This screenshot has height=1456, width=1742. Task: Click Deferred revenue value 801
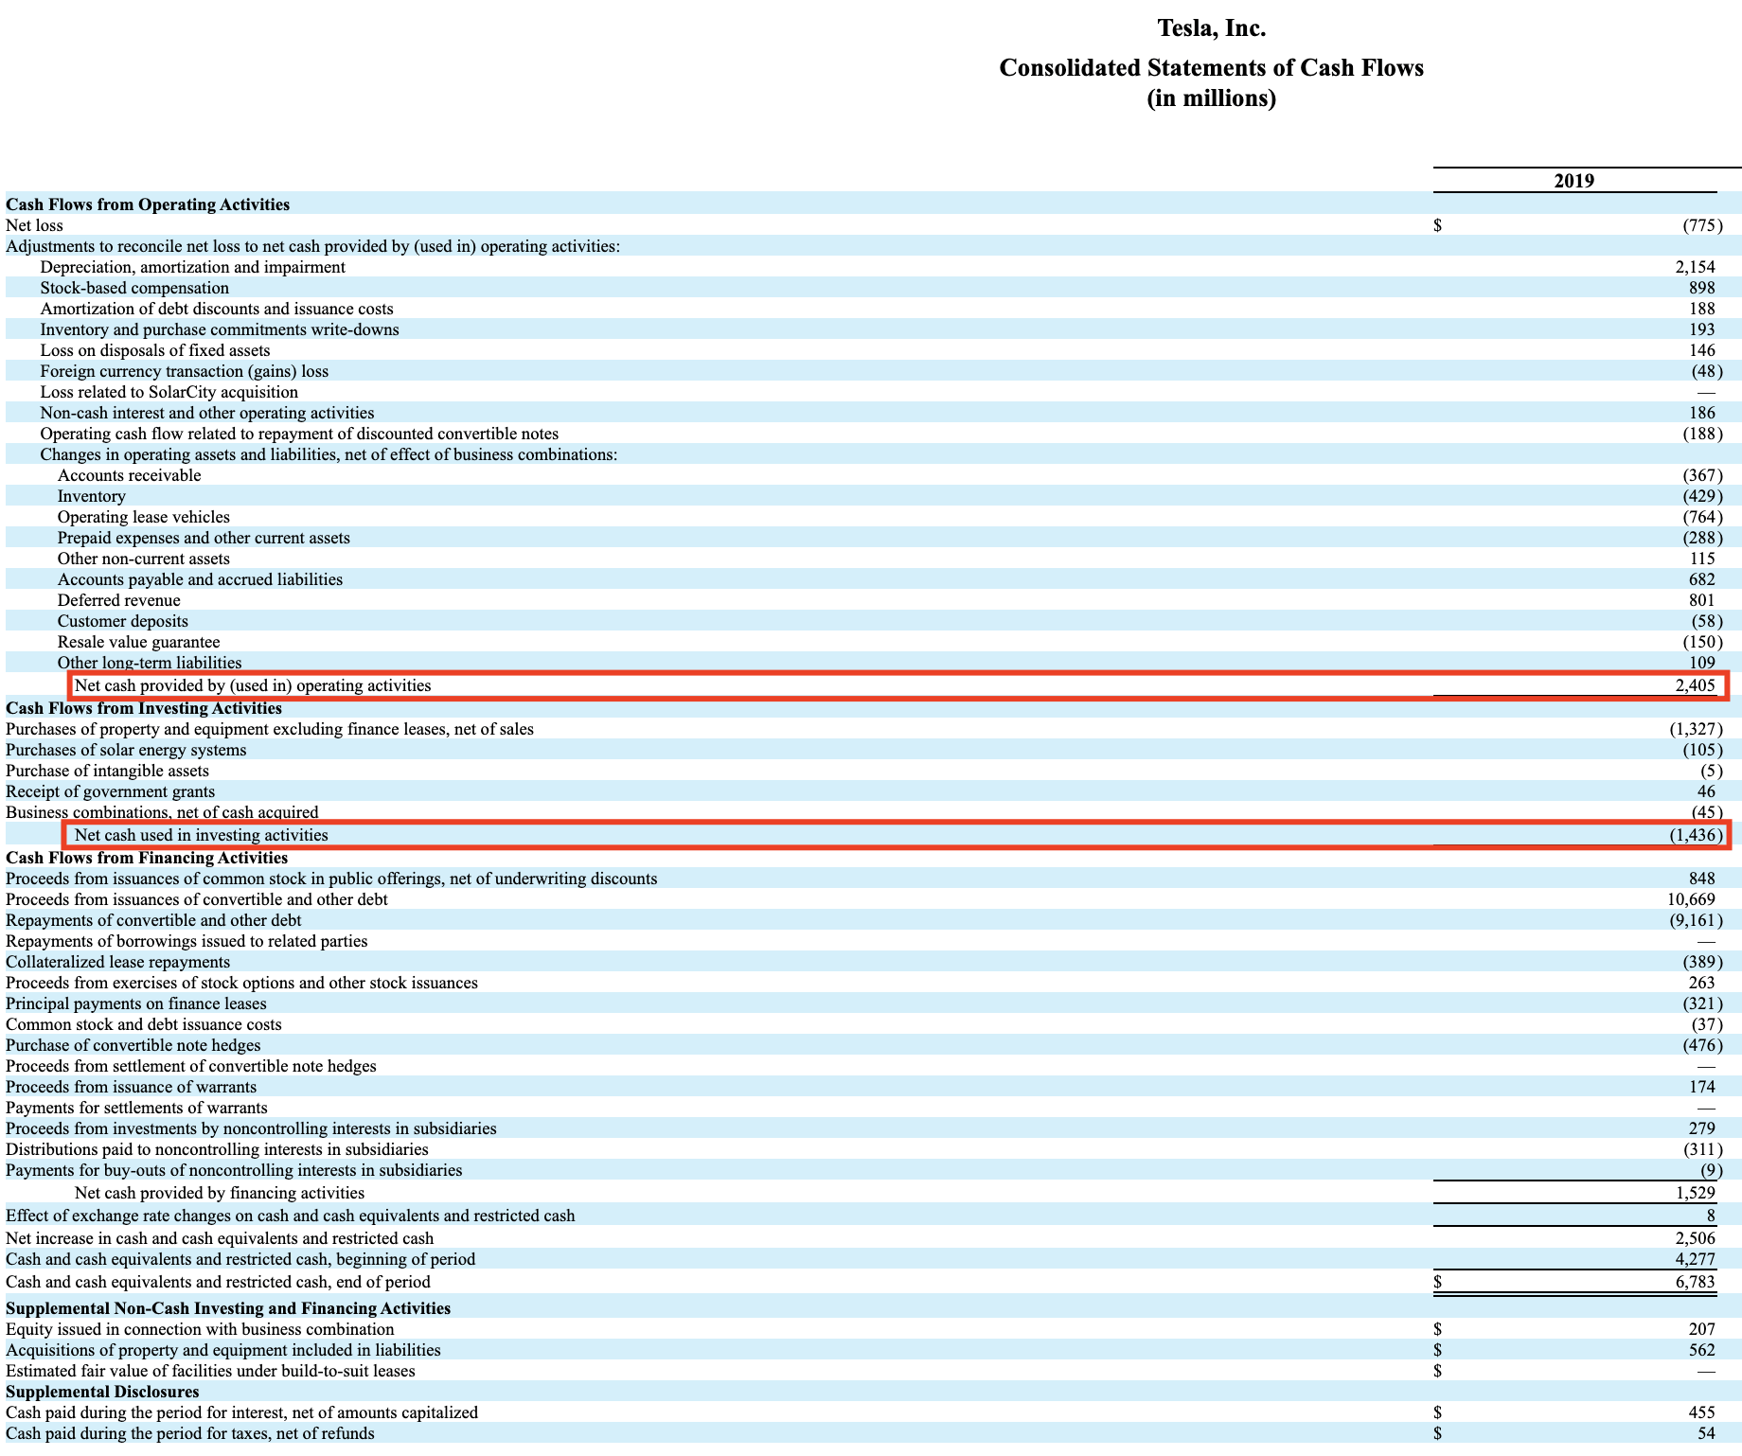(1701, 600)
